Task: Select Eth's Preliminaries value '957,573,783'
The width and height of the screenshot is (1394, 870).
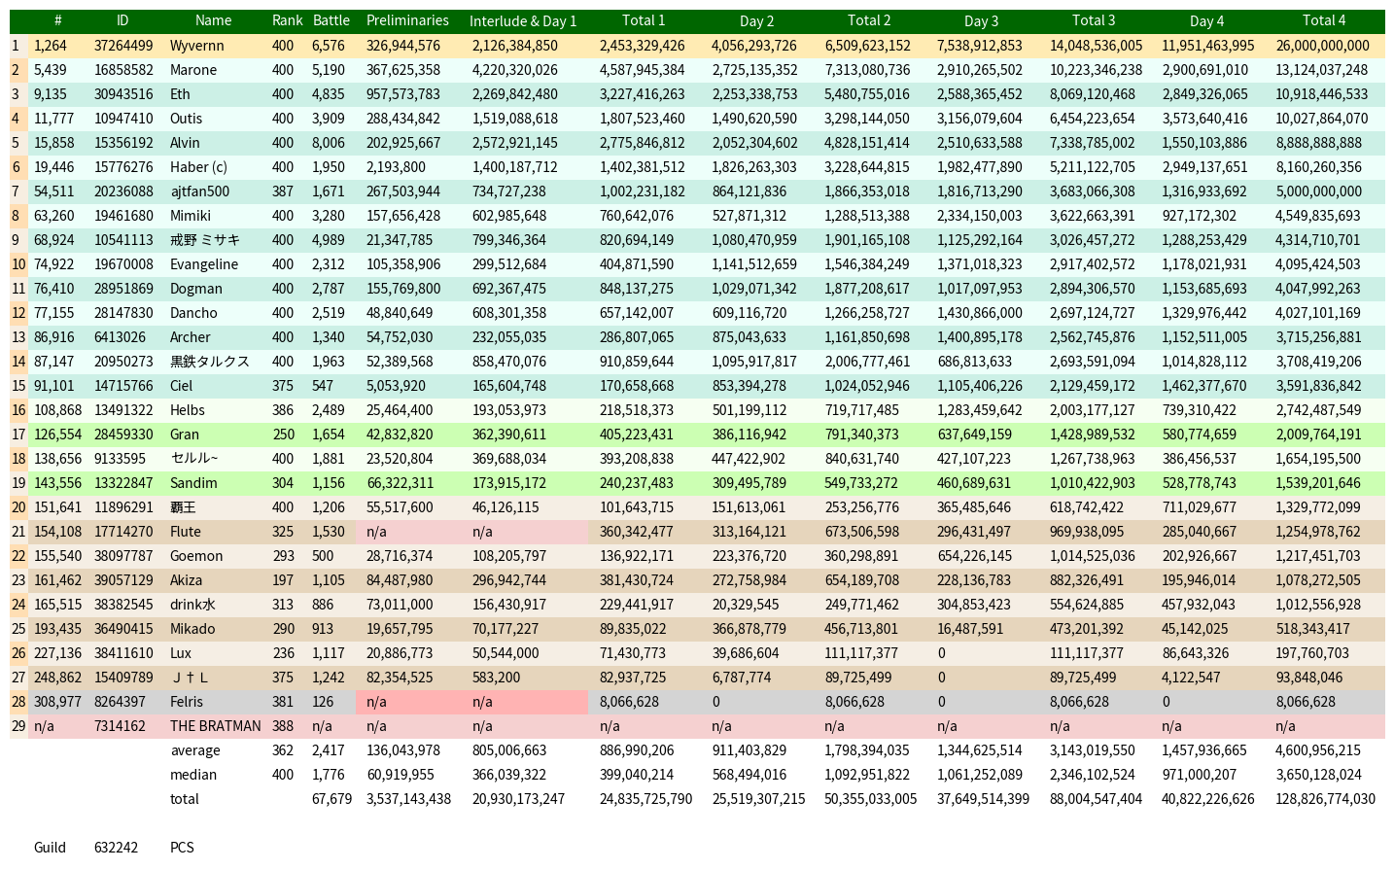Action: pos(403,94)
